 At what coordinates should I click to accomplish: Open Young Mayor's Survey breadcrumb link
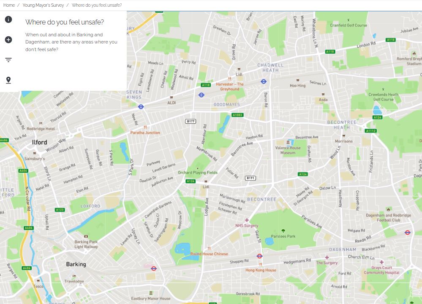click(43, 5)
